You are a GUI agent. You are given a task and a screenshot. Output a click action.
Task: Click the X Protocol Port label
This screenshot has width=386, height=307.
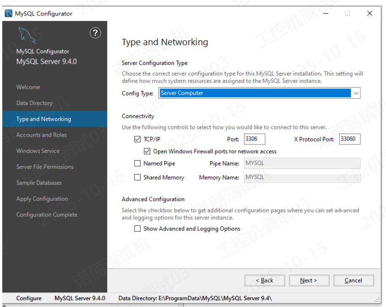314,139
